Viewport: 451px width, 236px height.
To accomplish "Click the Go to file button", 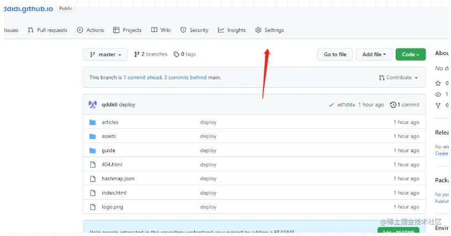I will tap(335, 55).
